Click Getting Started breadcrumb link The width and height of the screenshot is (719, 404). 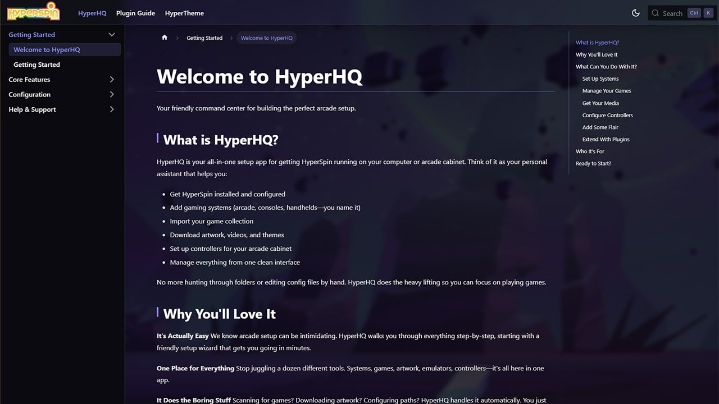[x=204, y=38]
